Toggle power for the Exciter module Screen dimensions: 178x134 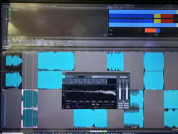click(x=90, y=79)
